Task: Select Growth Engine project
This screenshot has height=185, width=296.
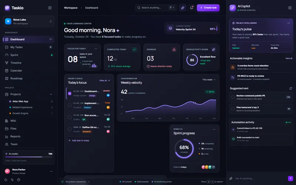Action: click(31, 113)
